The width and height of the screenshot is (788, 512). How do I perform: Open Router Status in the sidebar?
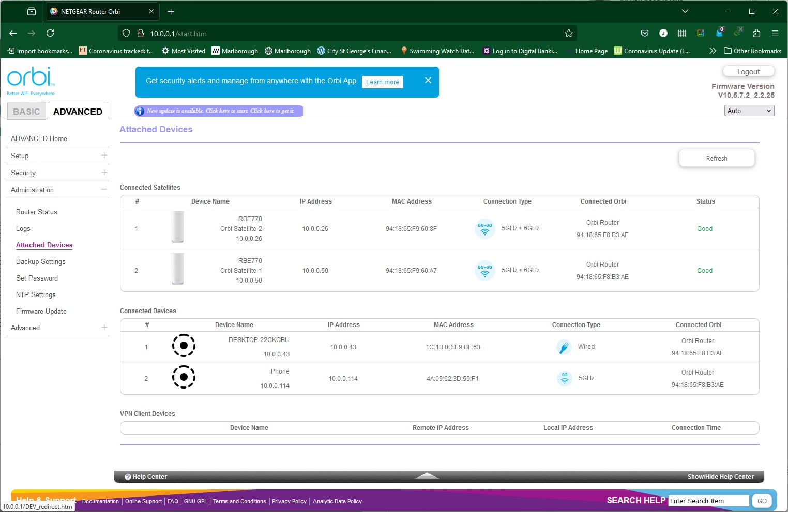37,212
